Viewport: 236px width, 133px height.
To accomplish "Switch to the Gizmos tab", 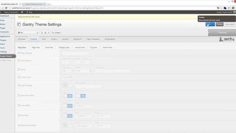I will (54, 39).
